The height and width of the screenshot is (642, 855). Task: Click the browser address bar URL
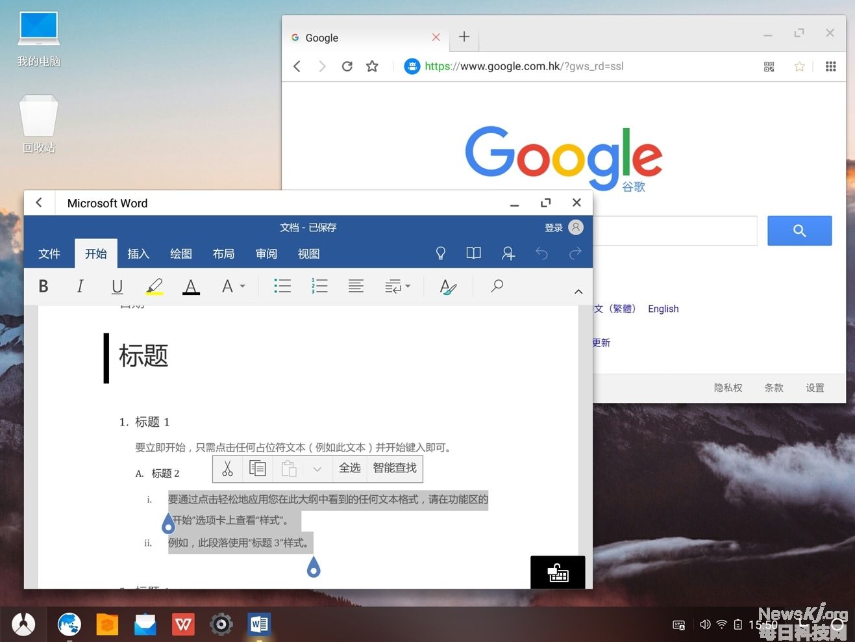click(x=524, y=66)
